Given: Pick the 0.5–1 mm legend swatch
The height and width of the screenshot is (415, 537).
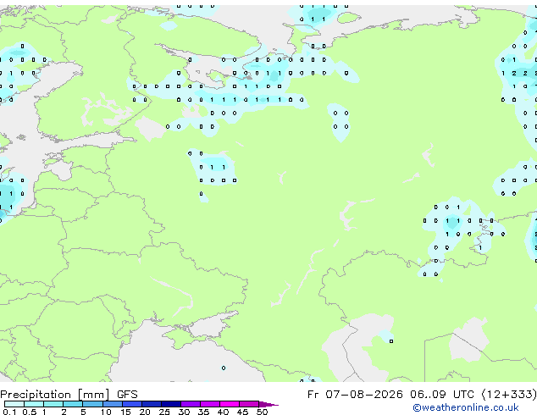Looking at the screenshot, I should click(x=34, y=404).
